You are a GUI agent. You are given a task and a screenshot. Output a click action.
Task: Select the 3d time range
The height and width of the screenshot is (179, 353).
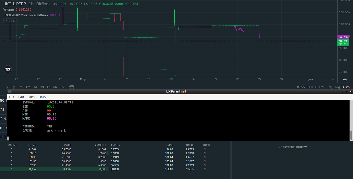click(42, 87)
